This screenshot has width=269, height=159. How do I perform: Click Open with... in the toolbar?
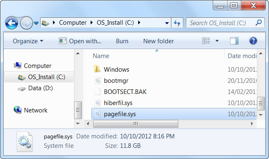(x=80, y=41)
